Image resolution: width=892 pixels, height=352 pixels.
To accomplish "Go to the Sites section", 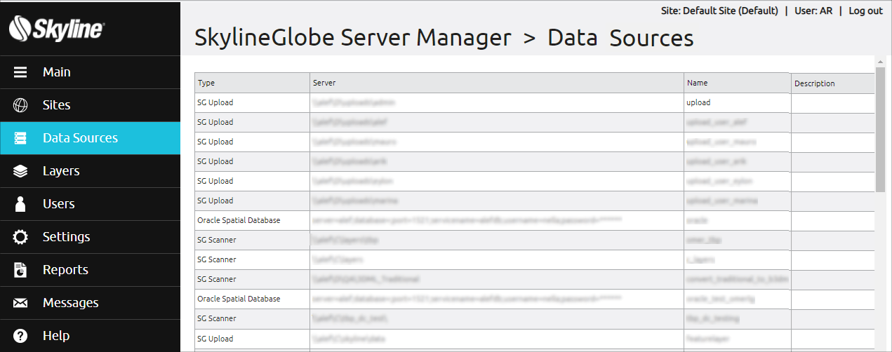I will point(90,105).
